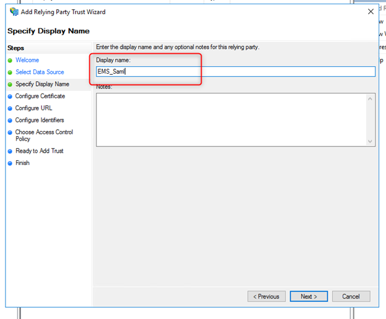Click the Notes scrollbar down arrow

click(371, 142)
